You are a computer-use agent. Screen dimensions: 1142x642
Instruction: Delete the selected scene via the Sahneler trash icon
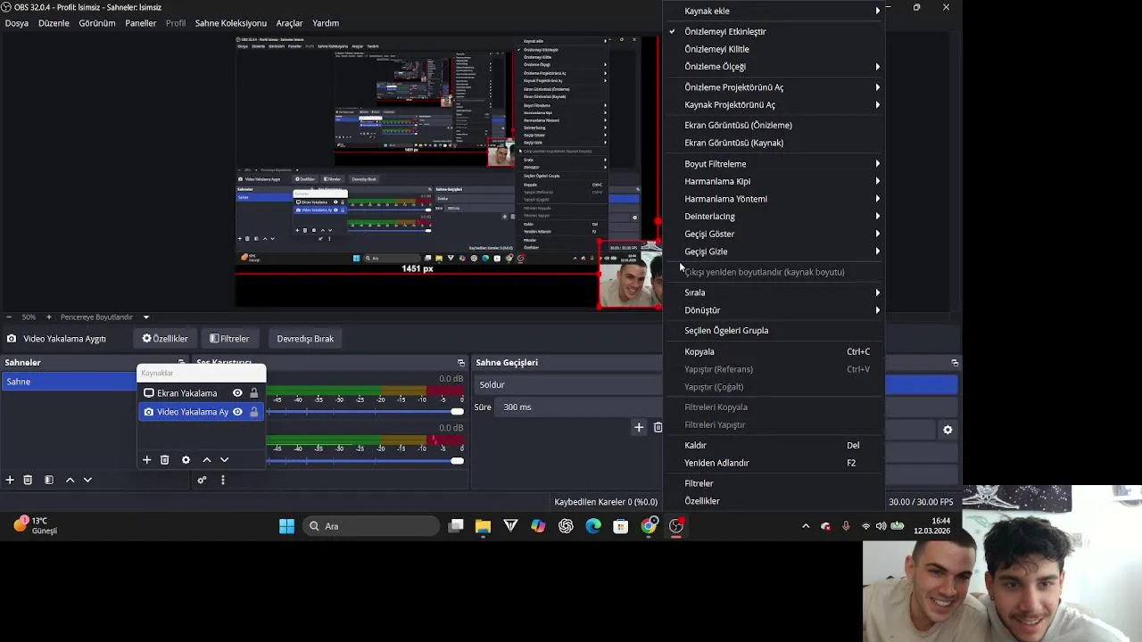pyautogui.click(x=28, y=480)
